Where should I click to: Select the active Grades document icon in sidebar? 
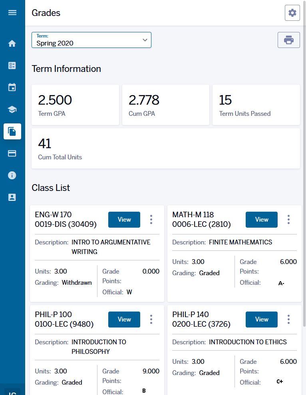[x=12, y=131]
